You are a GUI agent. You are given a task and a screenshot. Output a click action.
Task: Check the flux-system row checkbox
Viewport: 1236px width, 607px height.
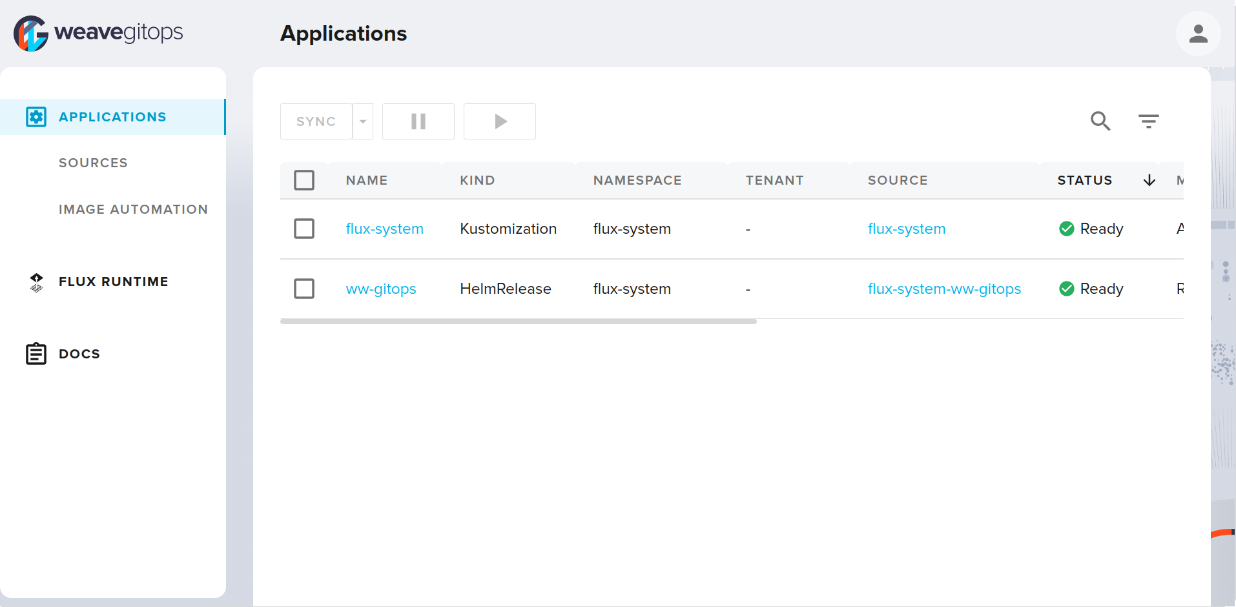click(304, 229)
